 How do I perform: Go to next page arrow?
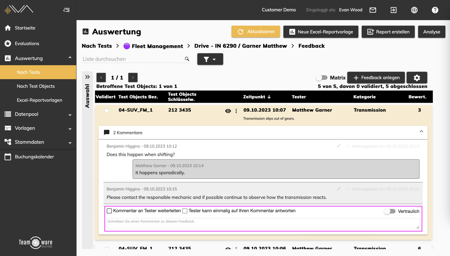tap(133, 77)
